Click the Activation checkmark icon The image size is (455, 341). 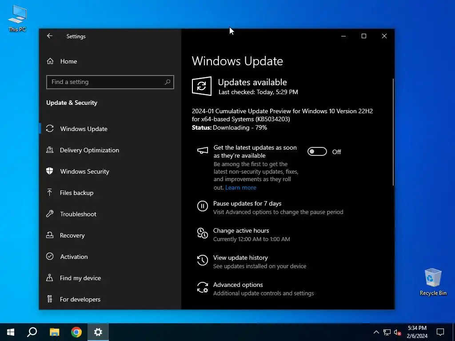click(x=50, y=256)
